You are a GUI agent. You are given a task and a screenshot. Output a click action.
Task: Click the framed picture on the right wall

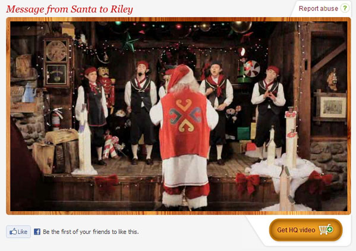point(333,107)
